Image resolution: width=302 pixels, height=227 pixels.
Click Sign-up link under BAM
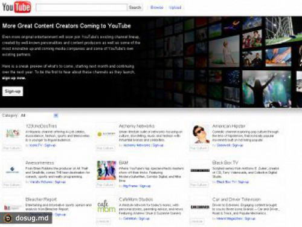145,186
